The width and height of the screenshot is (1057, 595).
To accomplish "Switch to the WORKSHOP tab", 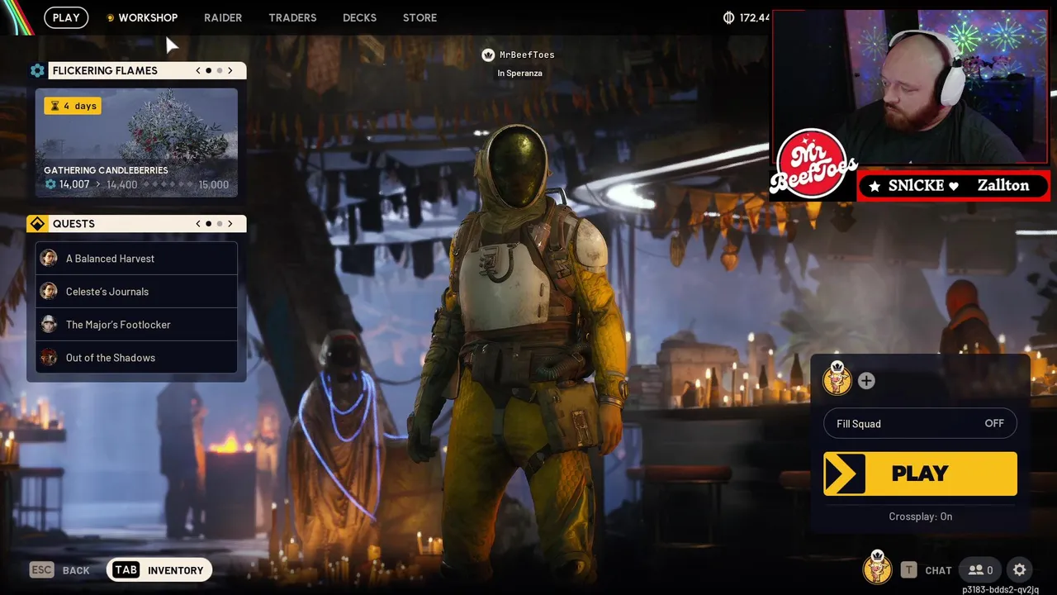I will pyautogui.click(x=148, y=17).
